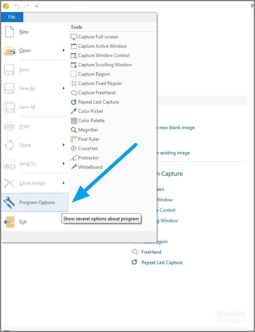Click the New blank page icon
The height and width of the screenshot is (332, 255).
(x=10, y=32)
